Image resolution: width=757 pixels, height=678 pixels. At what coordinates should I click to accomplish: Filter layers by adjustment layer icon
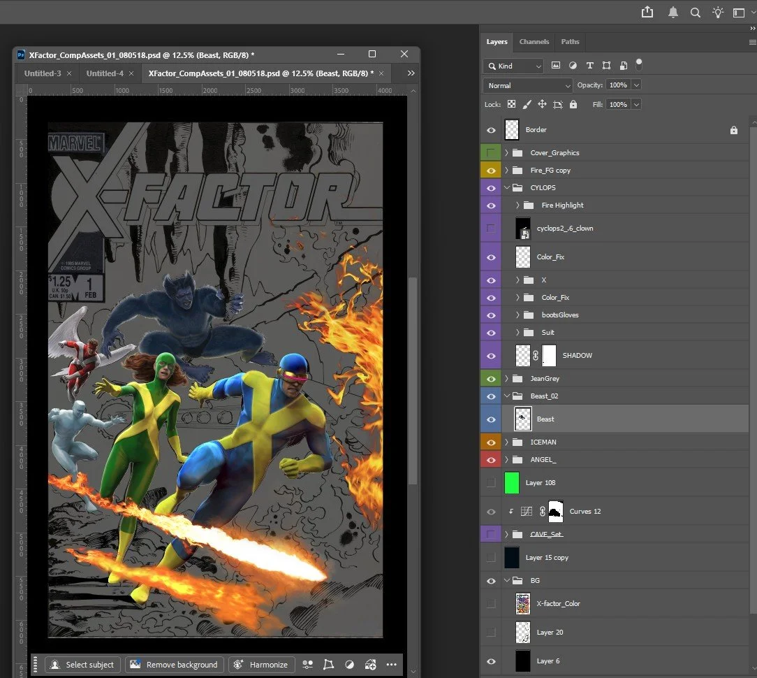[573, 65]
